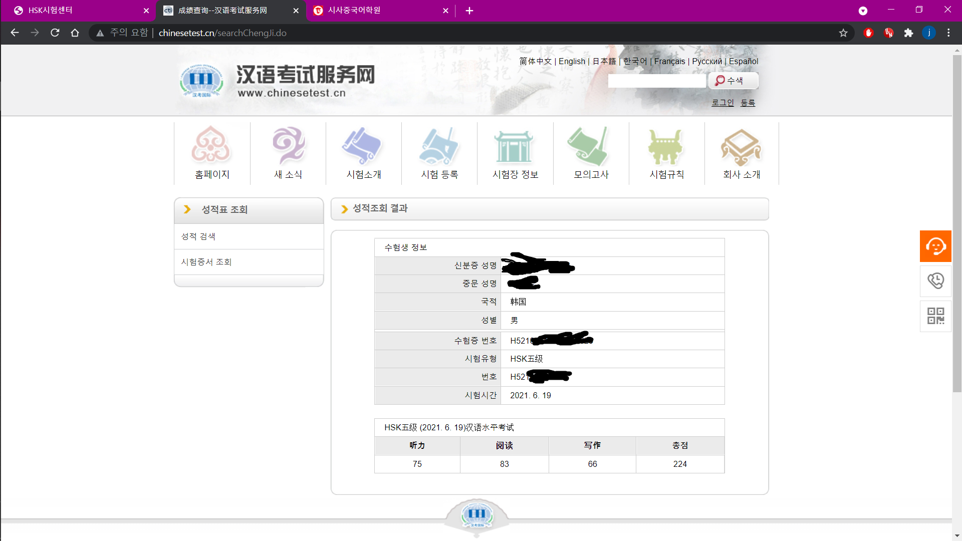
Task: Click the security warning triangle in address bar
Action: [x=100, y=33]
